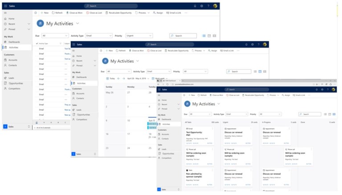Select board view icon in middle window
The width and height of the screenshot is (342, 195).
click(x=265, y=72)
